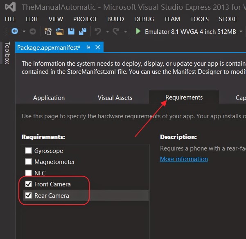Close the Package.appxmanifest tab
Image resolution: width=246 pixels, height=239 pixels.
pos(98,47)
